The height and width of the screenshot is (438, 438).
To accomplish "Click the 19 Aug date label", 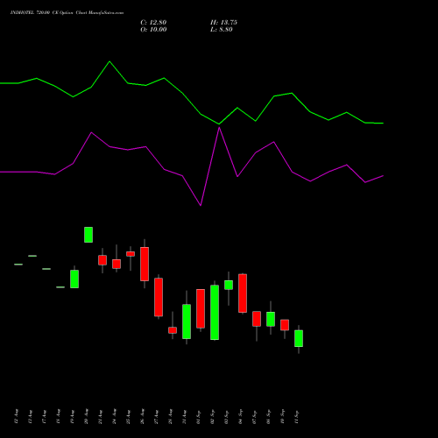I will (x=73, y=416).
